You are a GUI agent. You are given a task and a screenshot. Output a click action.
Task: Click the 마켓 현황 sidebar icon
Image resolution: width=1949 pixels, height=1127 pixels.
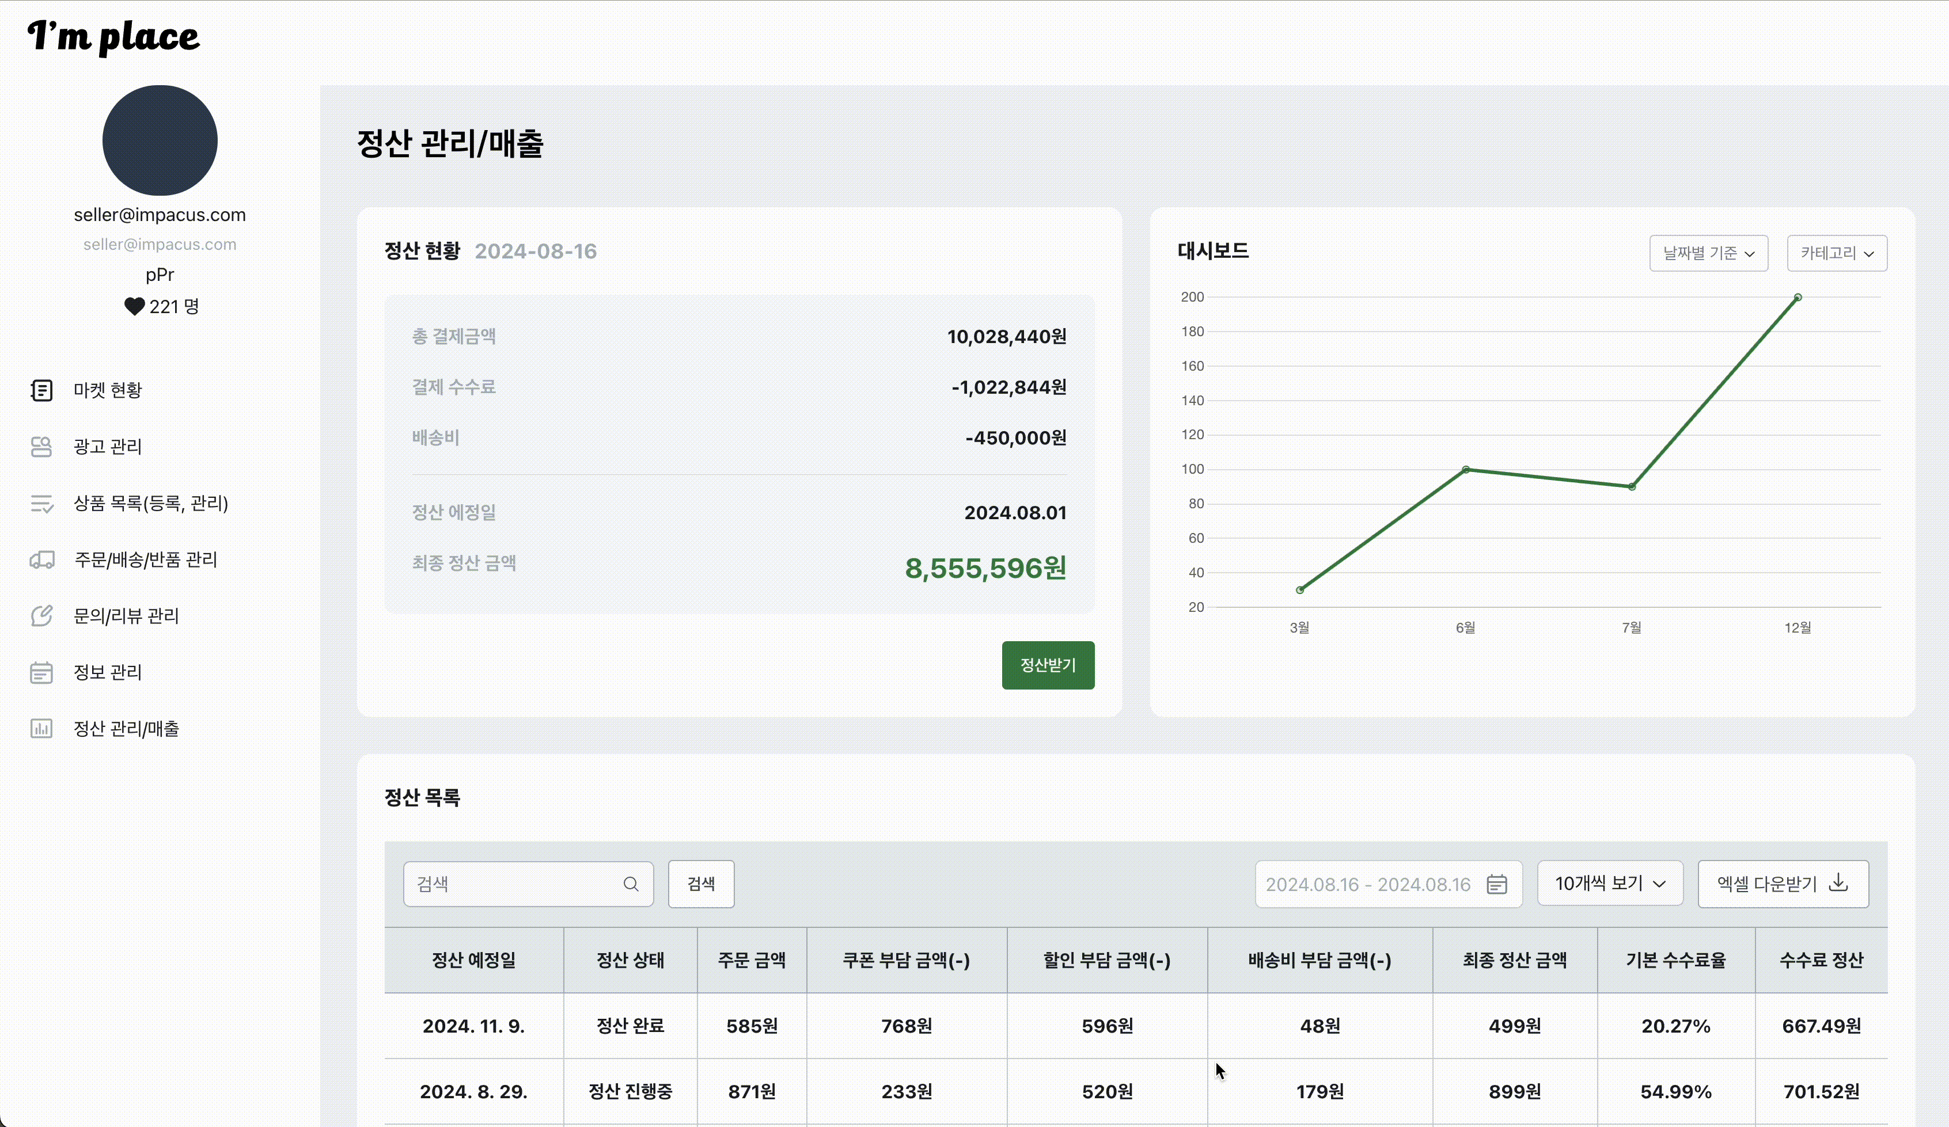[x=41, y=390]
